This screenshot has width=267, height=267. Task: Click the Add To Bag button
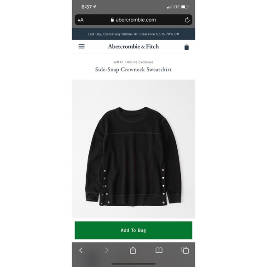(133, 230)
